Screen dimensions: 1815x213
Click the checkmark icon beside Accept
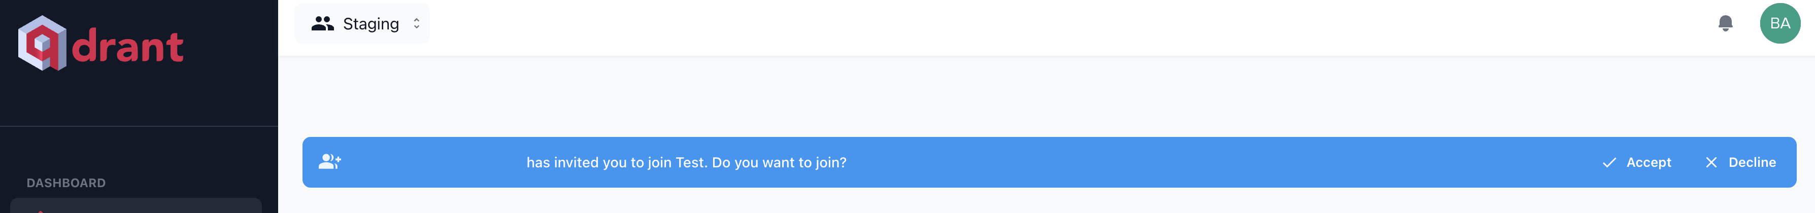click(x=1609, y=162)
